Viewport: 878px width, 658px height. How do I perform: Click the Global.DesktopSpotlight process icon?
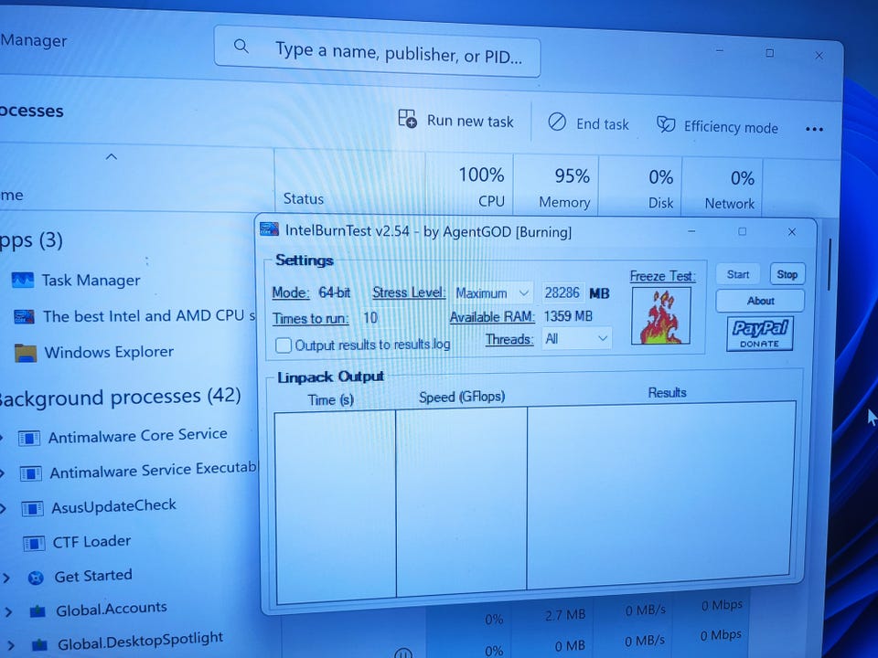tap(39, 645)
